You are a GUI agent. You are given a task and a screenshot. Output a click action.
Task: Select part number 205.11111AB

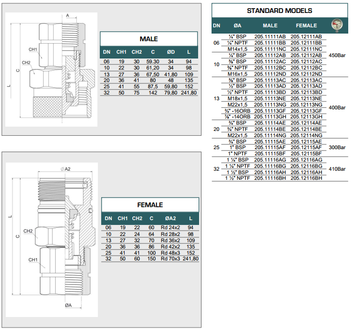pos(270,36)
